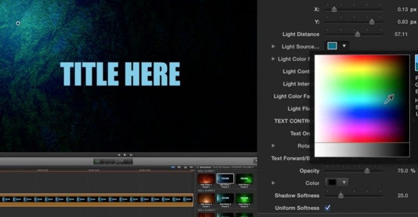The width and height of the screenshot is (418, 217).
Task: Click the Opacity slider handle
Action: pos(367,171)
